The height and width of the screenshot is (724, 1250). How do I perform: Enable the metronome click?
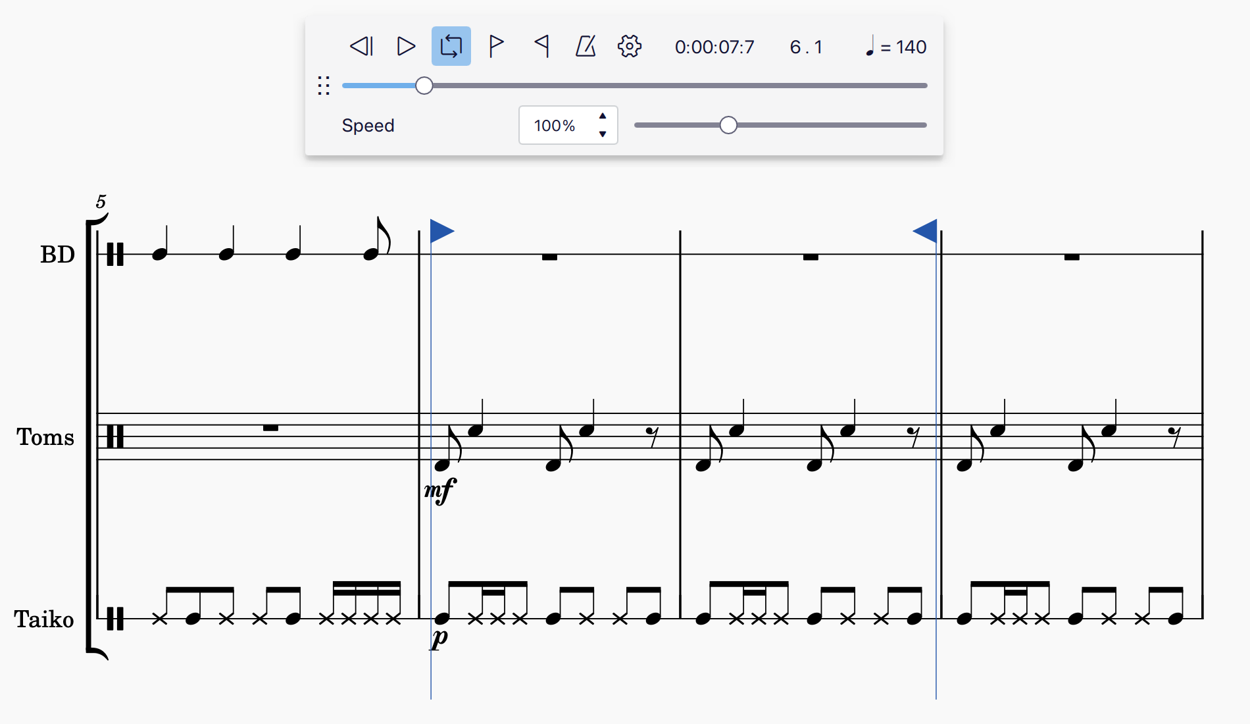(586, 46)
